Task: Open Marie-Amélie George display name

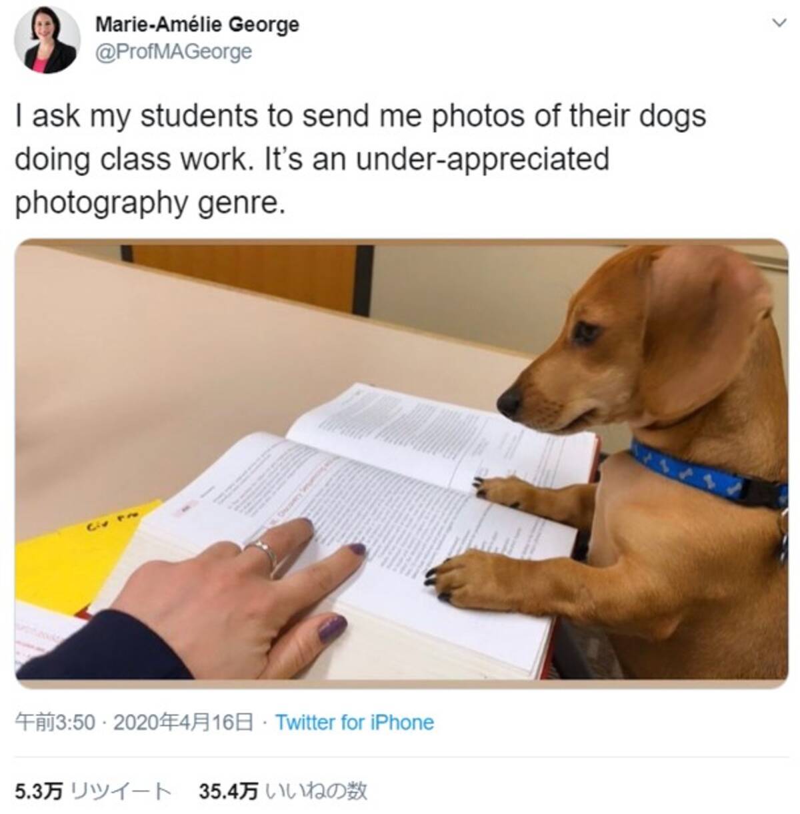Action: click(197, 25)
